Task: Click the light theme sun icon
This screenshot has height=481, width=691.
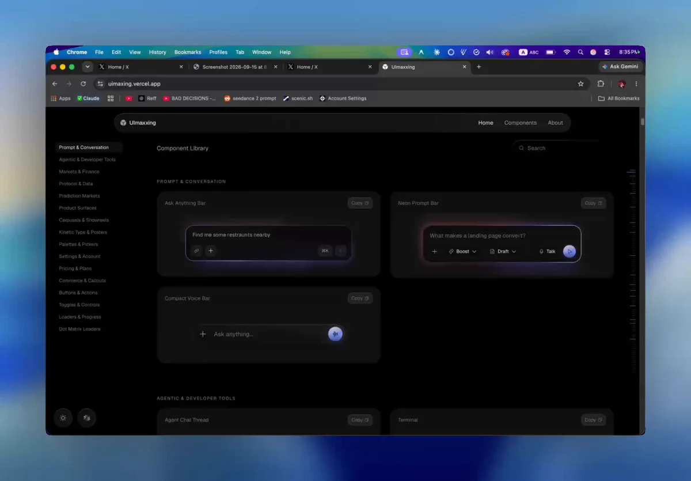Action: 63,418
